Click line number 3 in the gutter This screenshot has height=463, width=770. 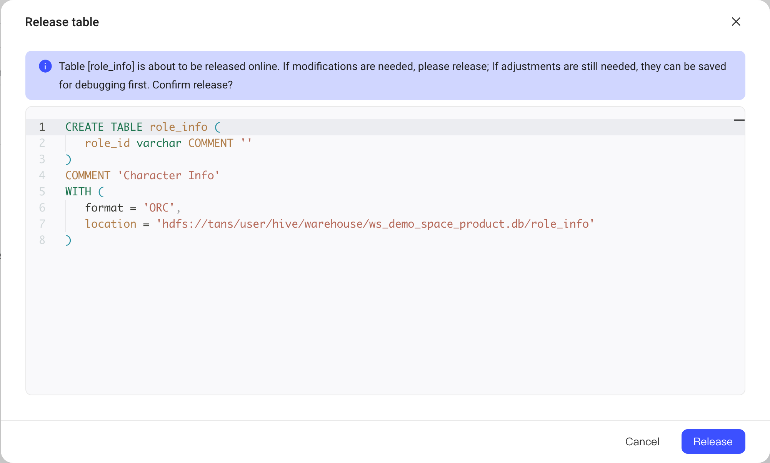click(x=42, y=159)
